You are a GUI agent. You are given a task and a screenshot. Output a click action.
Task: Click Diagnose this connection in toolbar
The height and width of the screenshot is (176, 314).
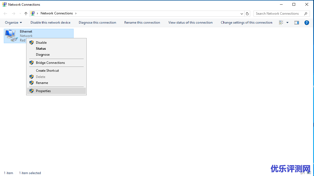97,23
